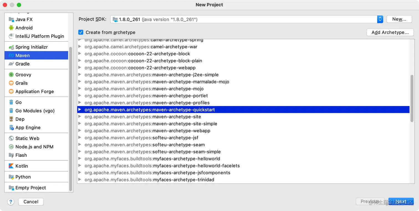The image size is (419, 211).
Task: Expand maven-archetype-j2ee-simple entry
Action: coord(80,75)
